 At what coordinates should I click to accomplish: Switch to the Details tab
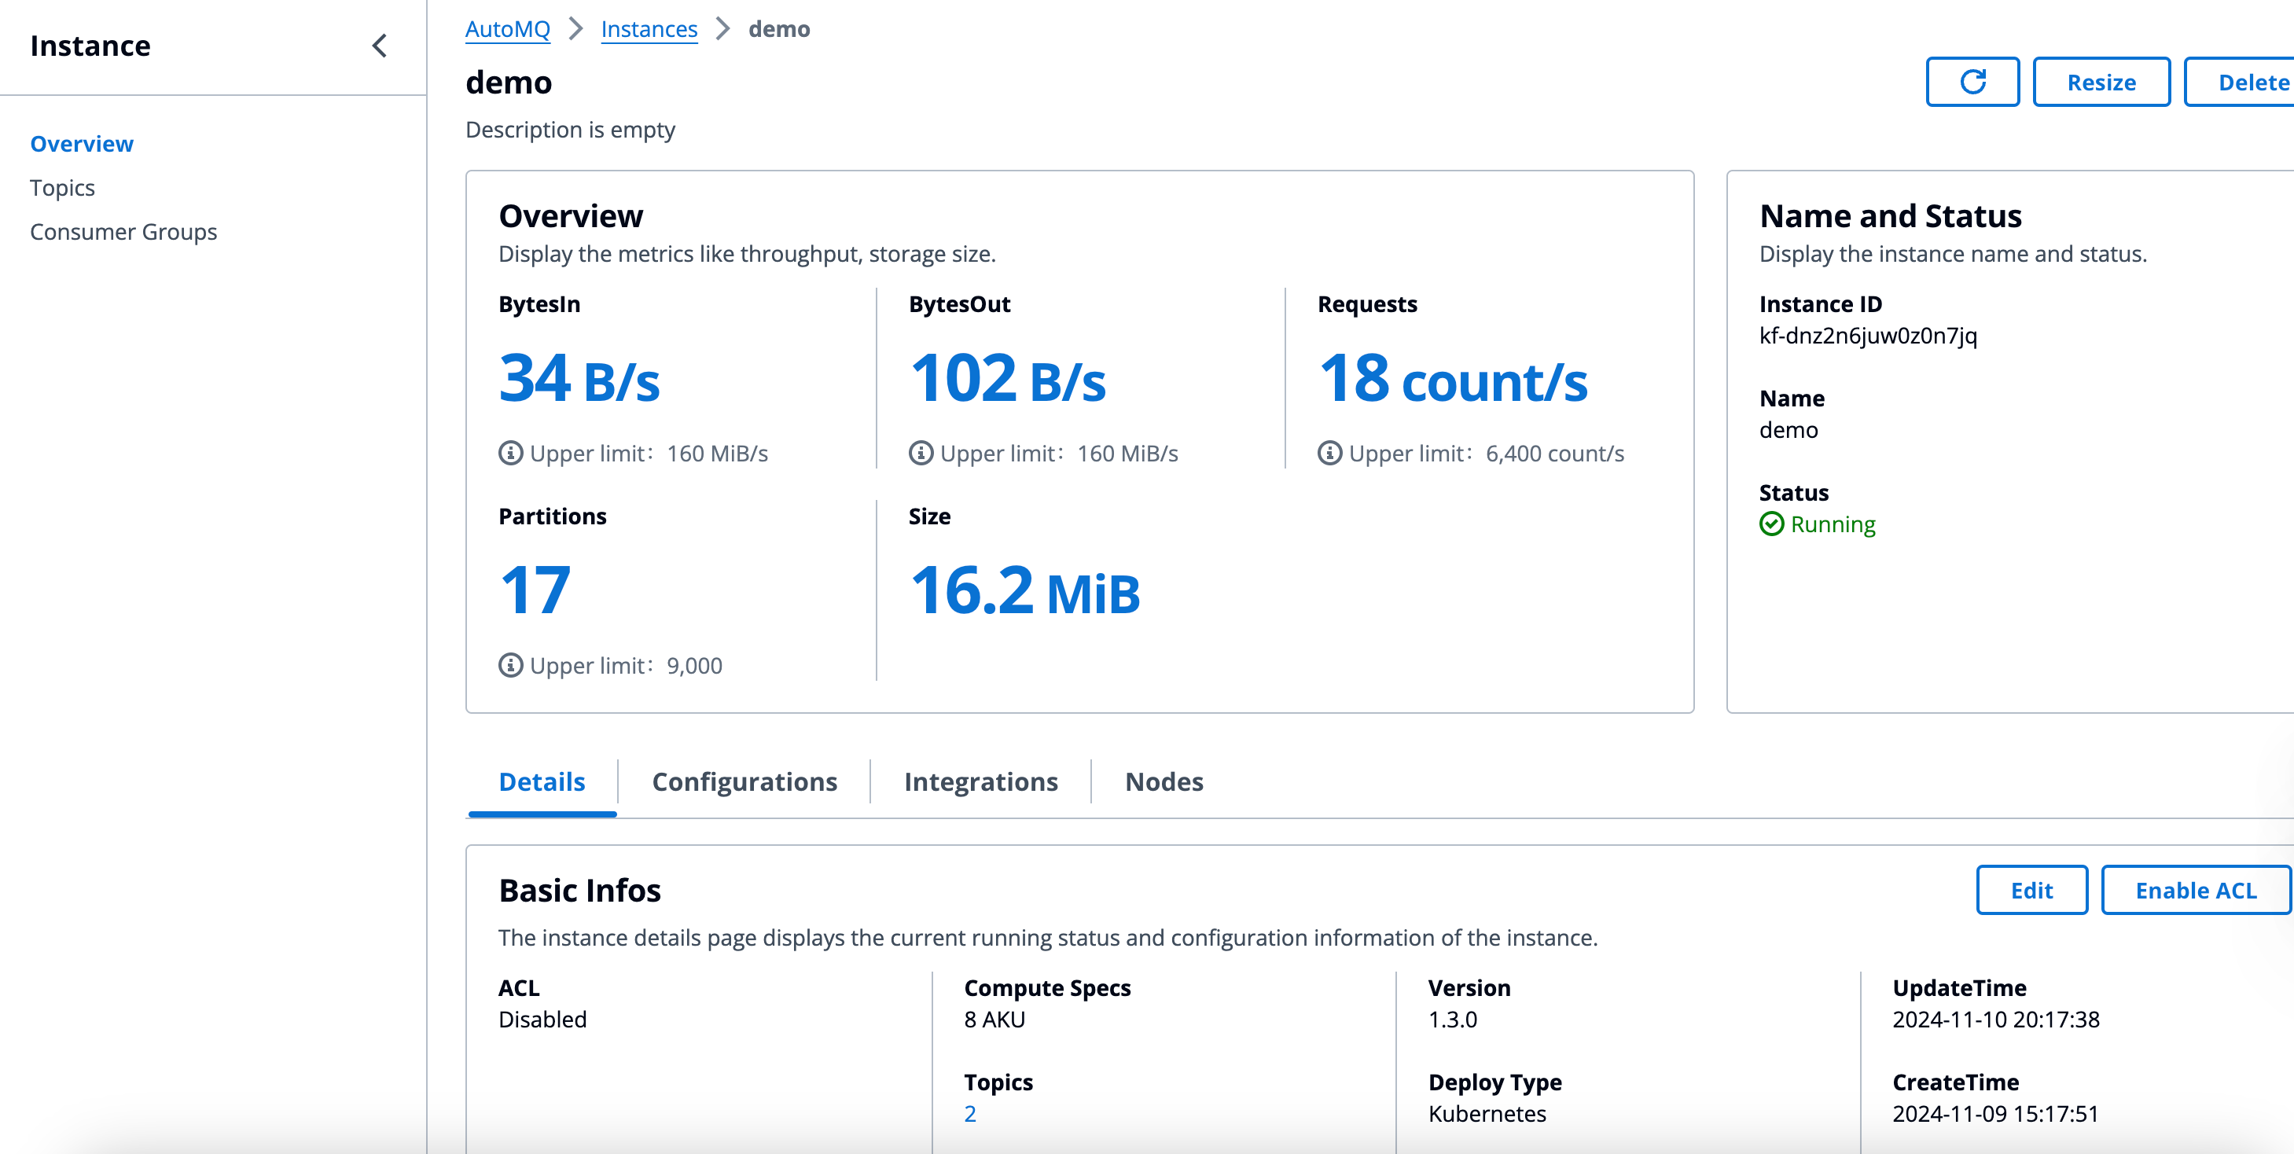pyautogui.click(x=542, y=782)
